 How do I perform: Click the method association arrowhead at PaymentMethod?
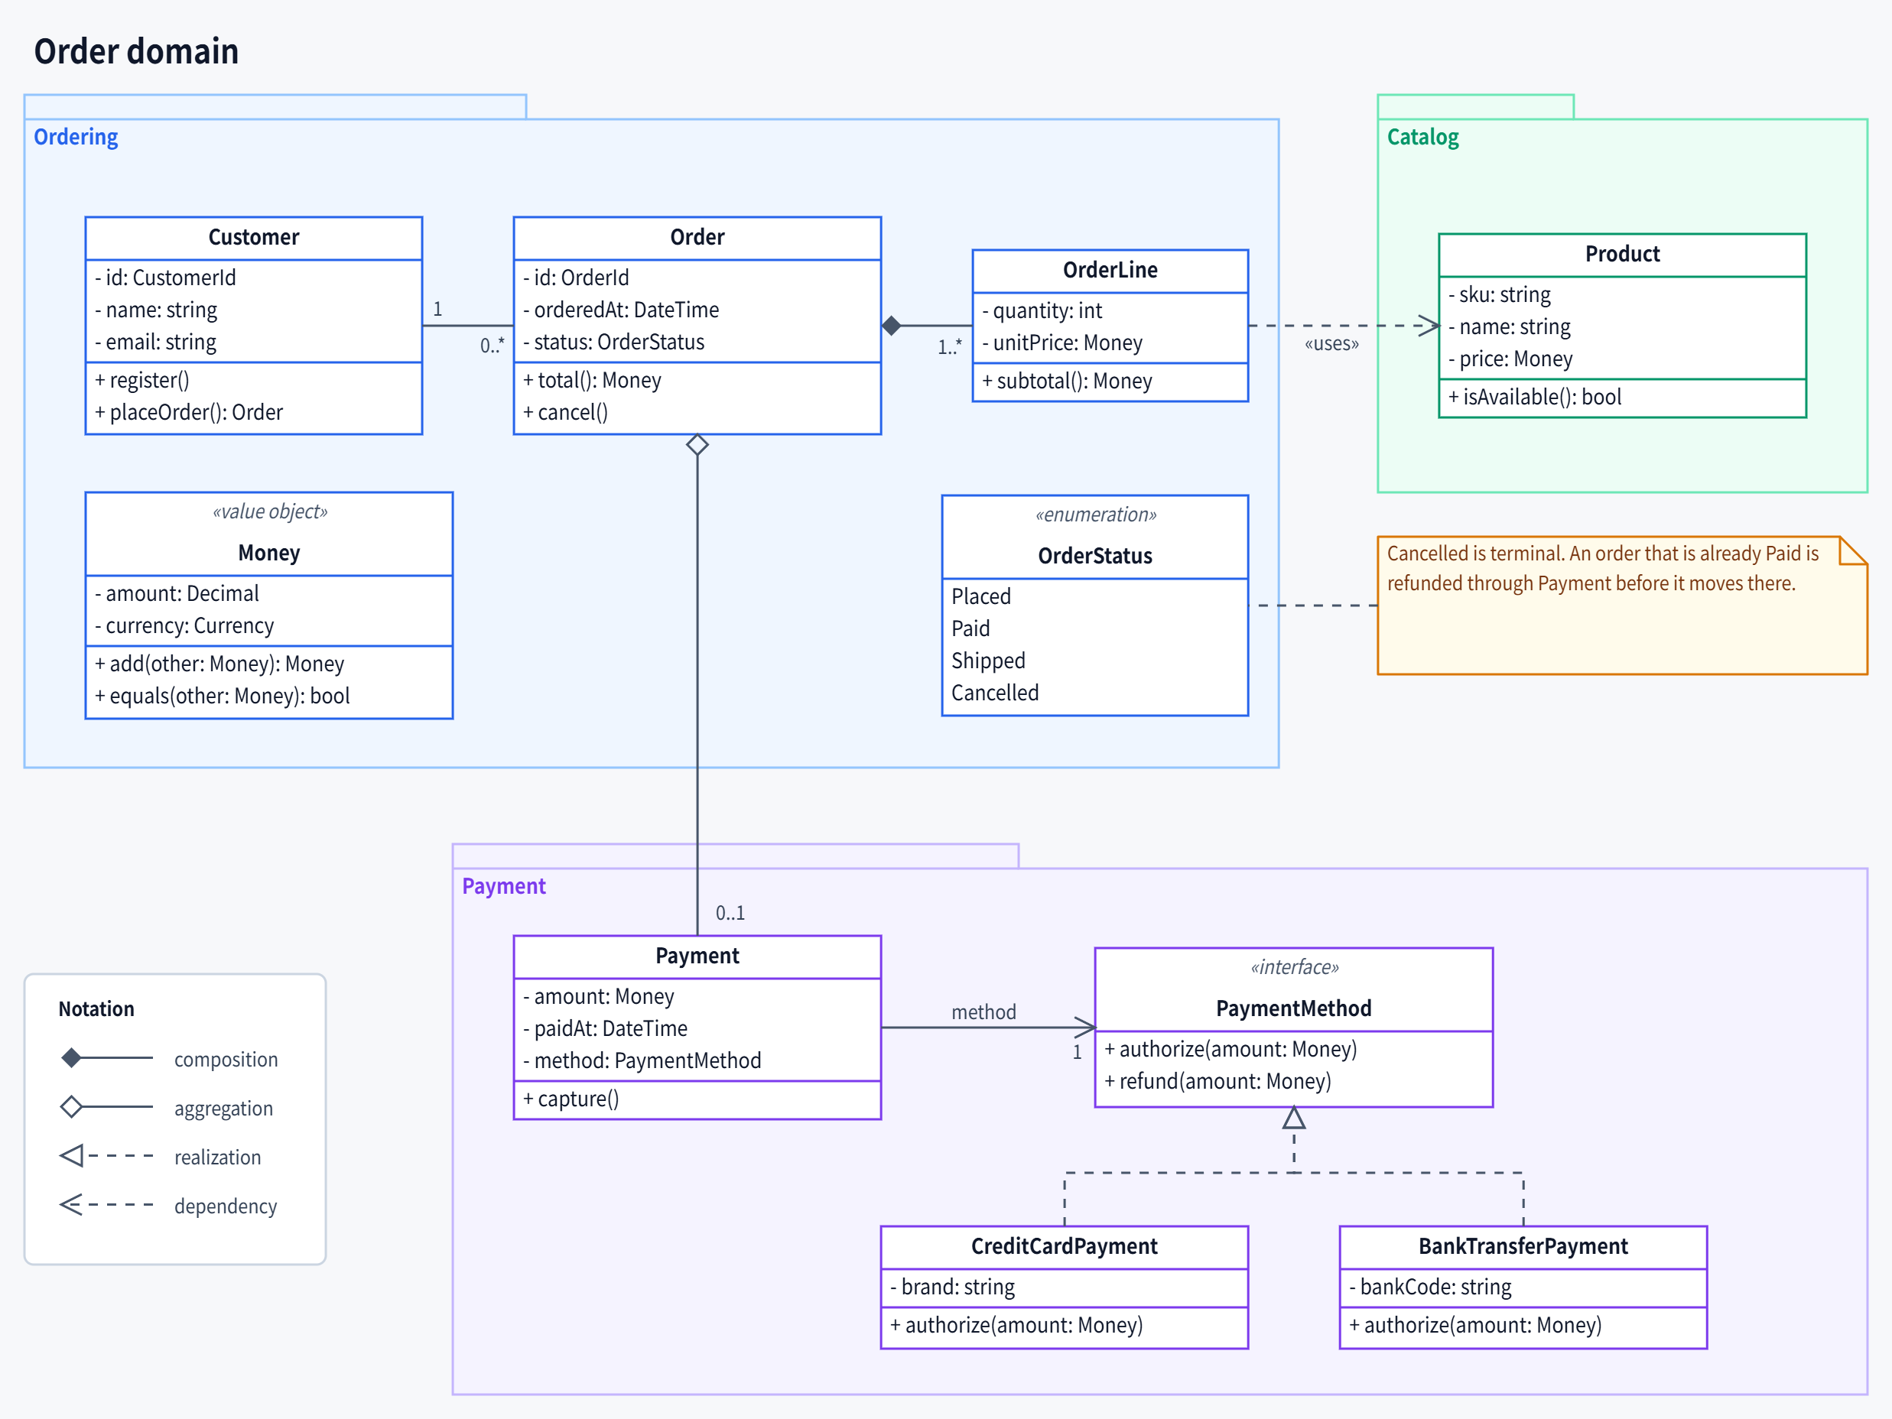(x=1084, y=1028)
